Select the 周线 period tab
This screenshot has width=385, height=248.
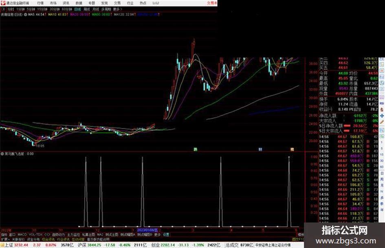[x=87, y=9]
